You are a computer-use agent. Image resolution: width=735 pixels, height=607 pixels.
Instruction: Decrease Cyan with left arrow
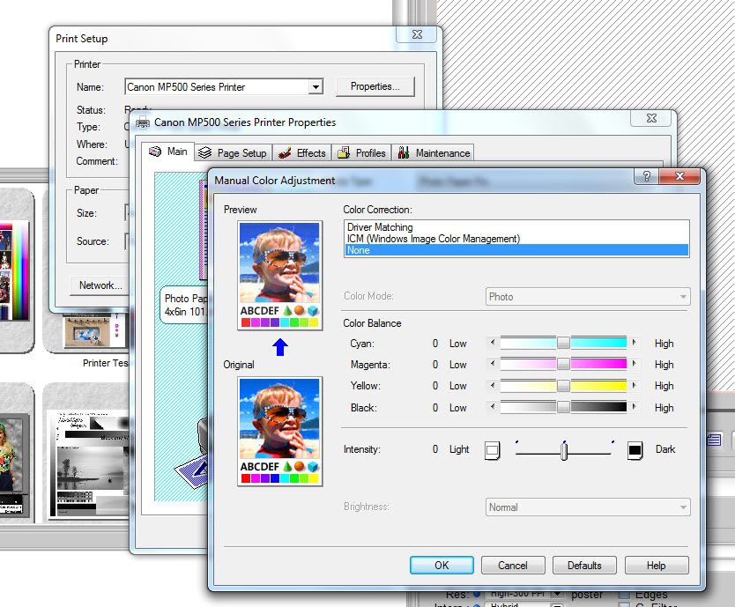tap(492, 343)
